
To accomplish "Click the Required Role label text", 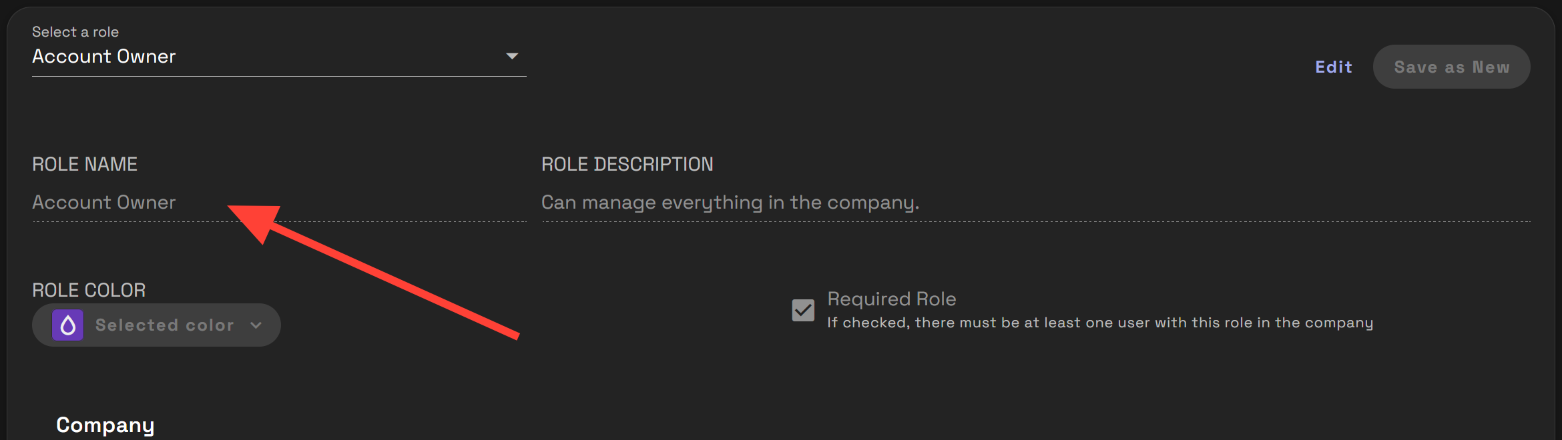I will pyautogui.click(x=891, y=299).
